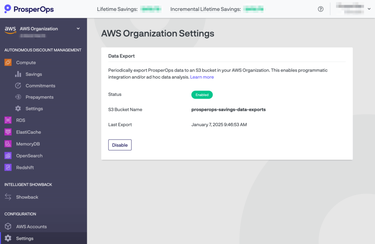Expand the AWS Organization selector chevron

(78, 28)
